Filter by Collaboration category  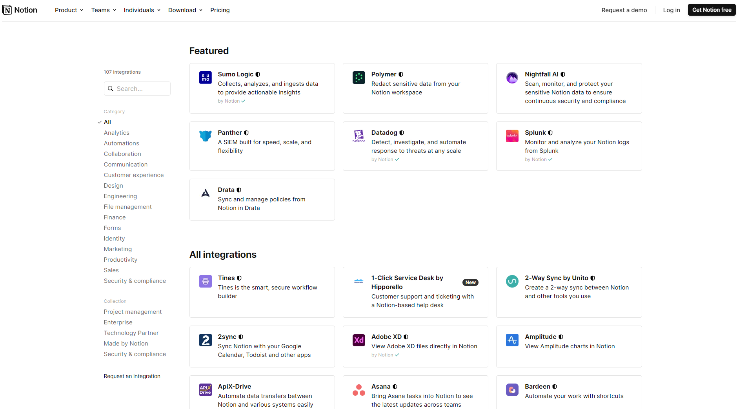pyautogui.click(x=122, y=154)
